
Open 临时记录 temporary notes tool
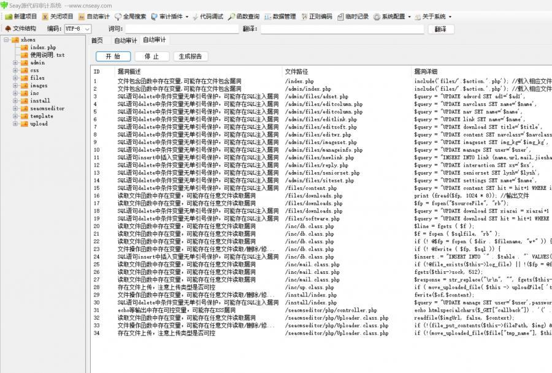pyautogui.click(x=353, y=17)
